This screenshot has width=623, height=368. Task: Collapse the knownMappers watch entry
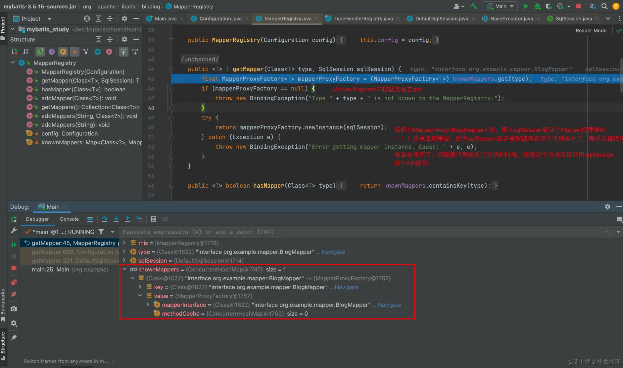point(124,269)
